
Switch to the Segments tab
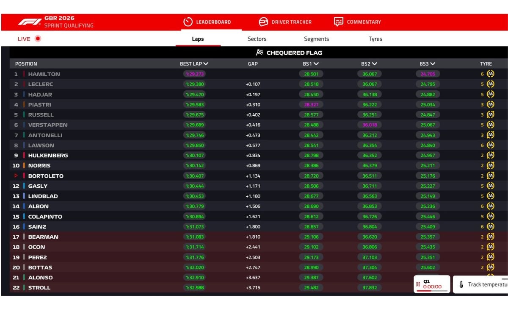(x=316, y=39)
